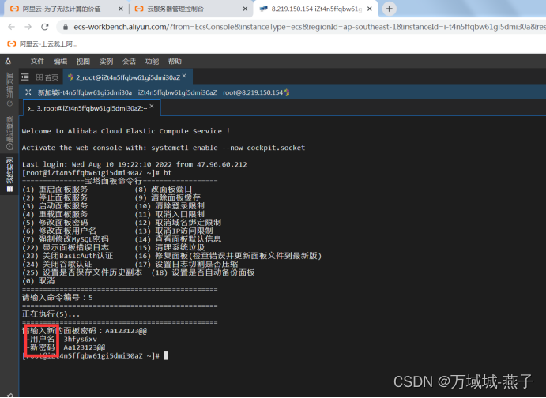This screenshot has width=546, height=398.
Task: Open the 帮助 menu
Action: pyautogui.click(x=175, y=62)
